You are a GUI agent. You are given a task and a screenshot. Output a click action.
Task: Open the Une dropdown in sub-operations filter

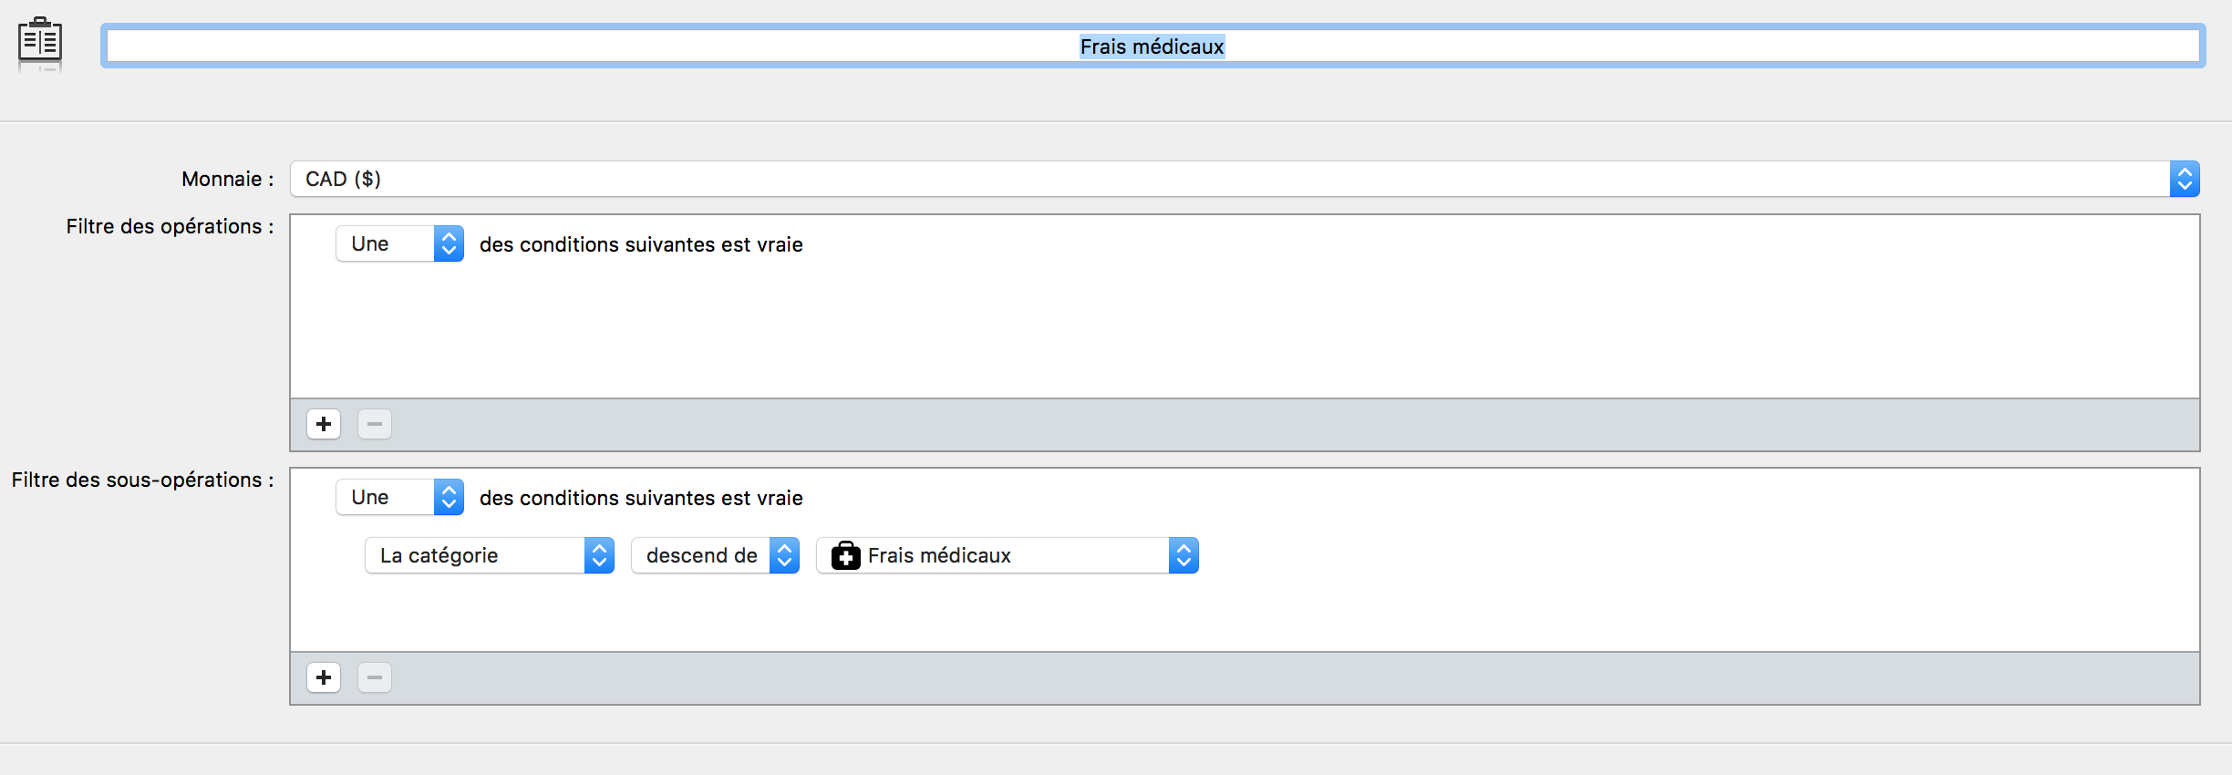pos(399,497)
